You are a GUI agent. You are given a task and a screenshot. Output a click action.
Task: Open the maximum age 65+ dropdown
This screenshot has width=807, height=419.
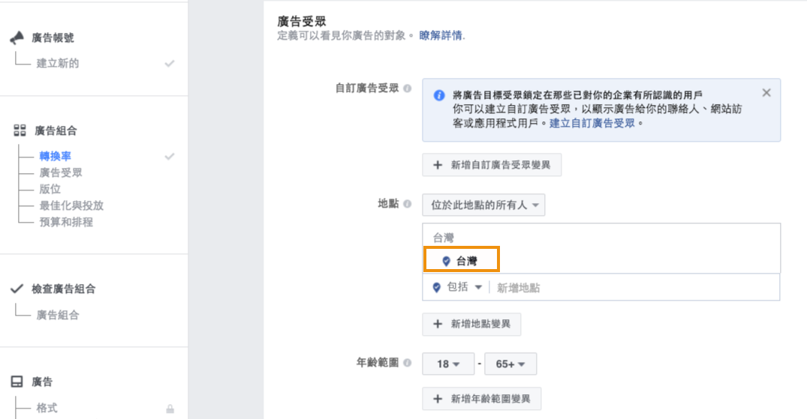pos(510,364)
